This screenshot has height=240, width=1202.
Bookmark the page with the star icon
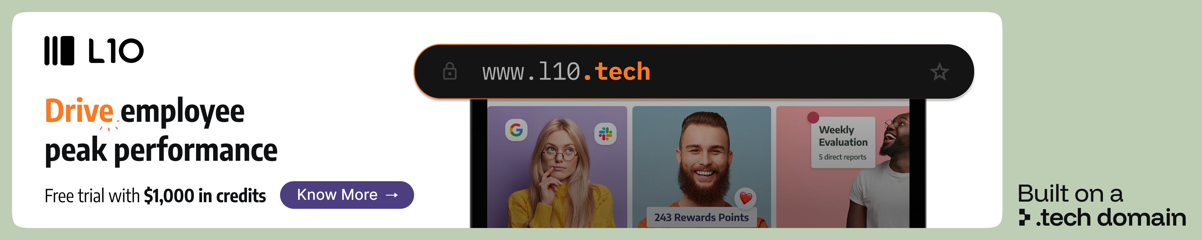pos(939,72)
